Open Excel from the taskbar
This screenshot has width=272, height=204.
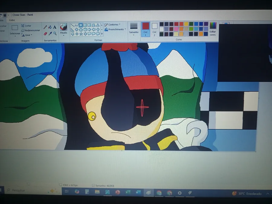[x=128, y=192]
